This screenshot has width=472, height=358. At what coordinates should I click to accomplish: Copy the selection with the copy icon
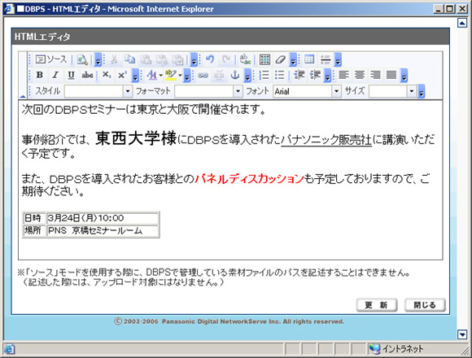click(x=129, y=59)
